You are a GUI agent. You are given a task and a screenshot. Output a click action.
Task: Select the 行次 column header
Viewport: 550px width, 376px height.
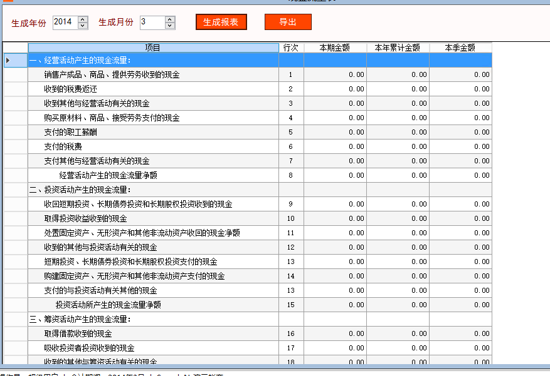[x=291, y=48]
